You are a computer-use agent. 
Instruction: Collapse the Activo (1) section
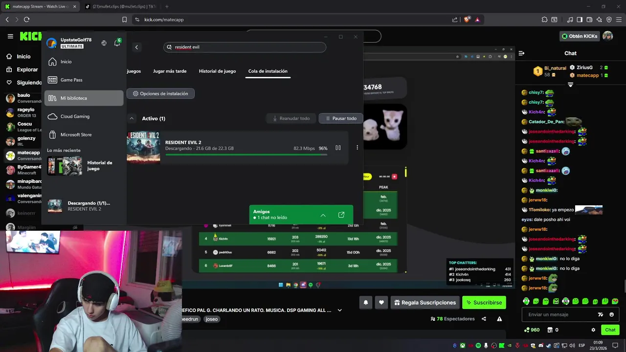pos(132,118)
